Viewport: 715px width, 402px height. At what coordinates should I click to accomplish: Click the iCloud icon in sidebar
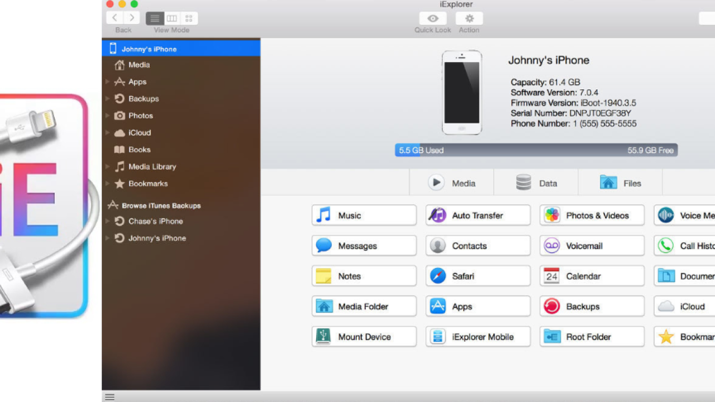pyautogui.click(x=120, y=133)
